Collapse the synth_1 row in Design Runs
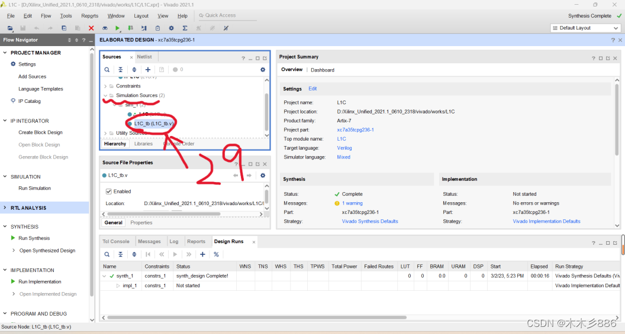Screen dimensions: 625x334 pos(104,276)
